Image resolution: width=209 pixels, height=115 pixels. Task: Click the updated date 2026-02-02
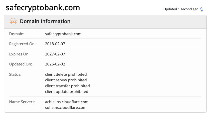[x=55, y=64]
